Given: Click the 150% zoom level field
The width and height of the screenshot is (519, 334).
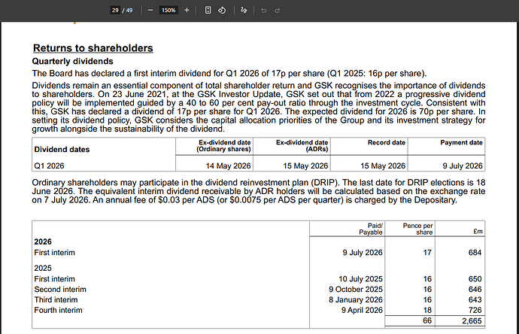Looking at the screenshot, I should 168,11.
